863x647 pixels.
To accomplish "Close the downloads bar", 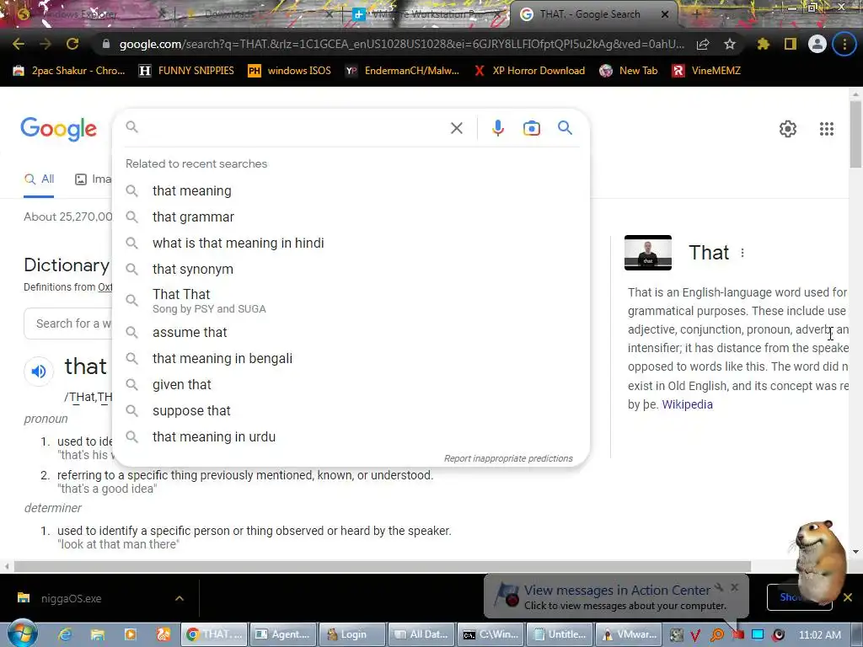I will (848, 597).
